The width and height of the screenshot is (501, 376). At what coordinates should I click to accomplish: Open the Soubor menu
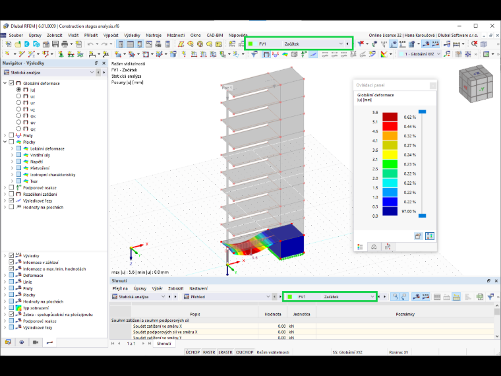coord(16,35)
